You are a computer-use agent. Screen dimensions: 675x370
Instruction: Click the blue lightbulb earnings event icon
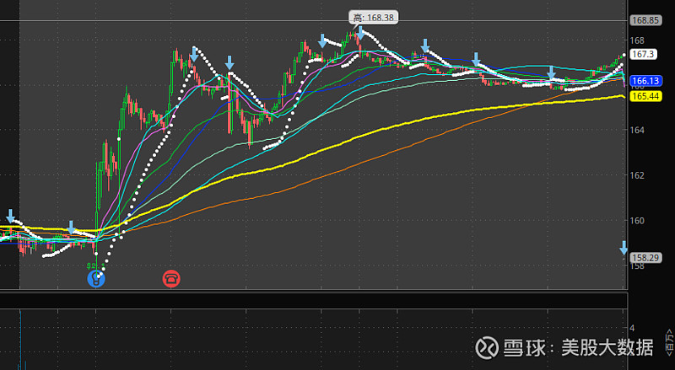(x=98, y=278)
